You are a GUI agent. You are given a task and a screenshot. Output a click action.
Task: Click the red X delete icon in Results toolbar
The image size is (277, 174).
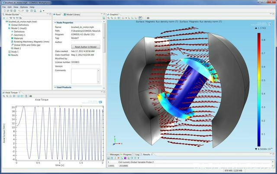click(119, 158)
